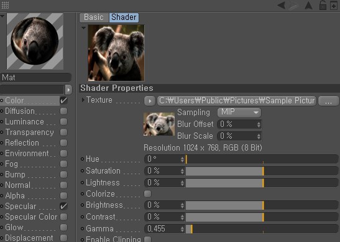Open the Texture arrow button menu
The height and width of the screenshot is (242, 340).
150,101
